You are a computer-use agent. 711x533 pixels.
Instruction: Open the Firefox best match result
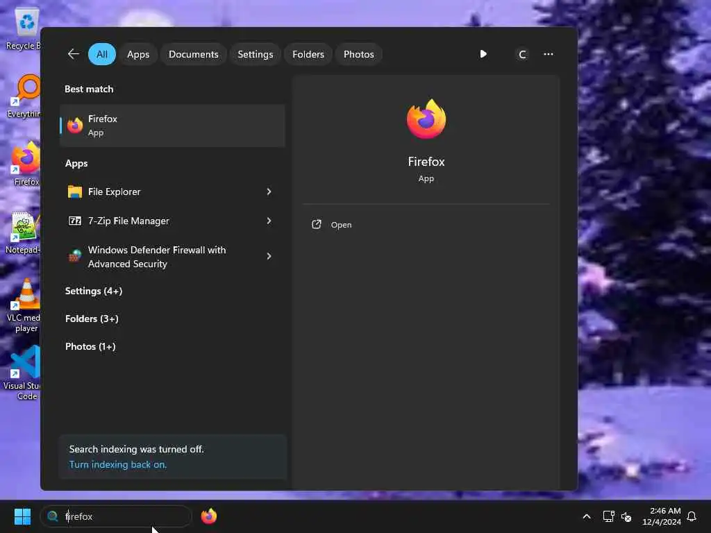[172, 126]
